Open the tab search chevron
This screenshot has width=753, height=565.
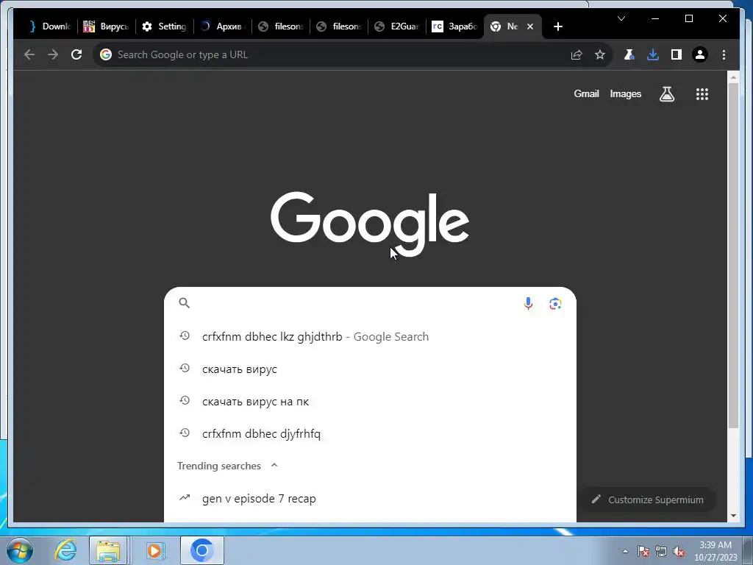pos(621,18)
